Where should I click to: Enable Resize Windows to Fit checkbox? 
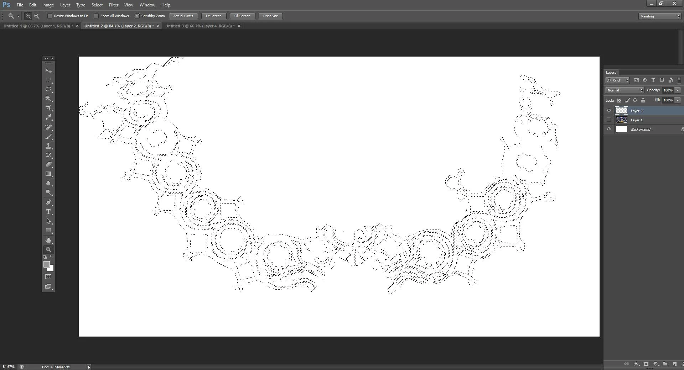click(x=50, y=16)
